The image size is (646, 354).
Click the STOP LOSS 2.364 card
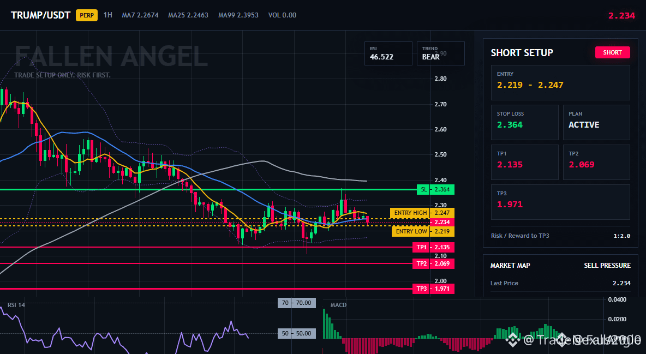pyautogui.click(x=524, y=122)
